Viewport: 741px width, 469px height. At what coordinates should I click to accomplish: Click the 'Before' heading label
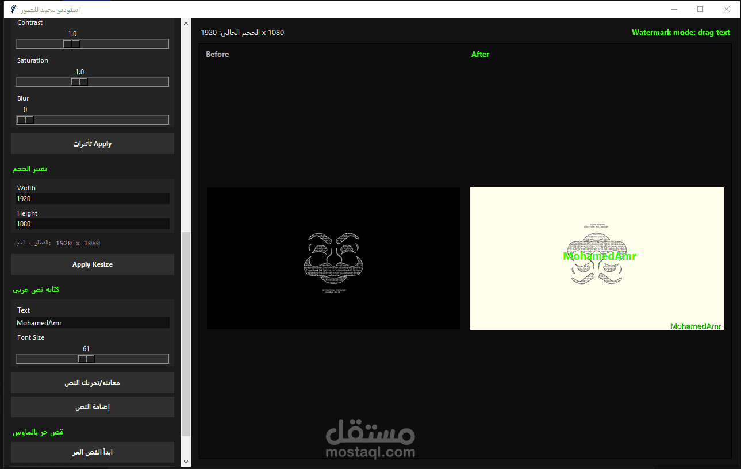click(x=217, y=54)
